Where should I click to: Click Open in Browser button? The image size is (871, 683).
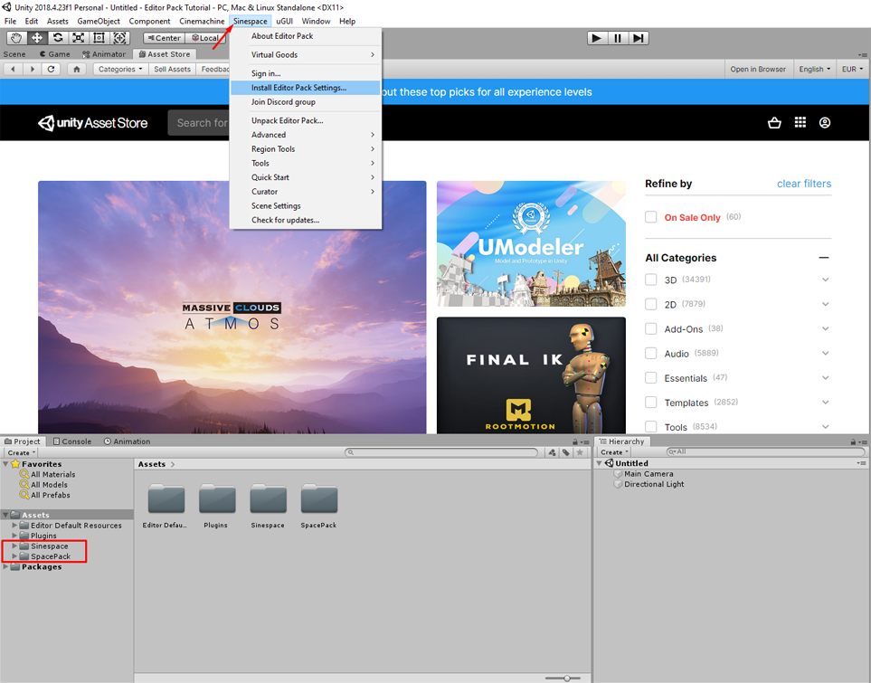tap(758, 69)
